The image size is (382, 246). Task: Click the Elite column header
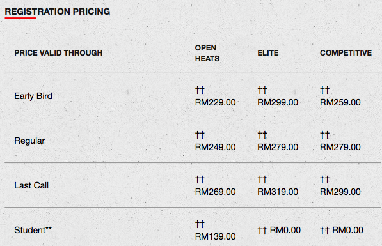[268, 53]
